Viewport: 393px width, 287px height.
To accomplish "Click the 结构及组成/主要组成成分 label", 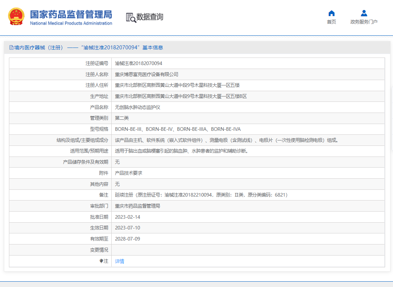I will (82, 140).
